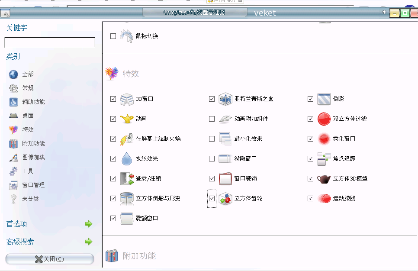Open the 窗口装饰 plugin icon
Screen dimensions: 418x271
coord(225,179)
